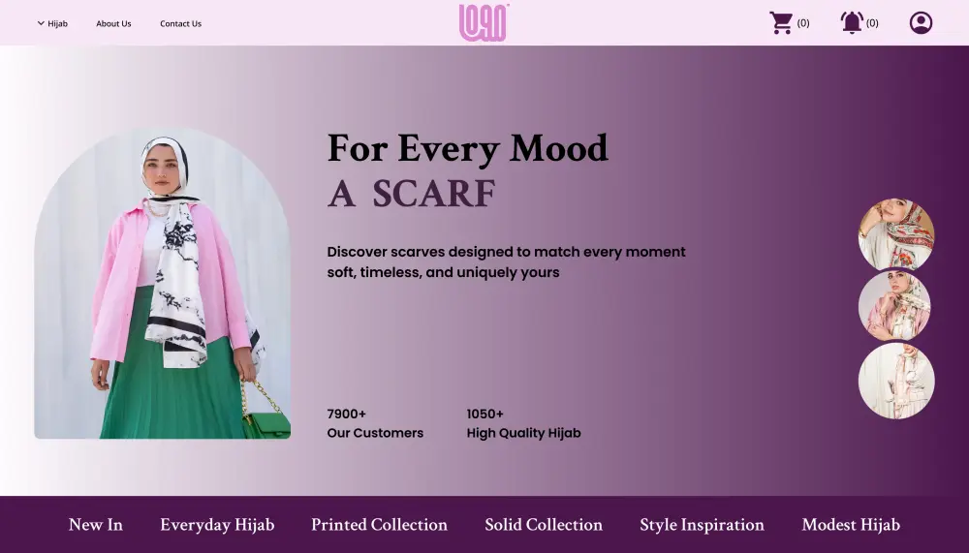Click the notification bell icon
The height and width of the screenshot is (553, 969).
point(852,23)
